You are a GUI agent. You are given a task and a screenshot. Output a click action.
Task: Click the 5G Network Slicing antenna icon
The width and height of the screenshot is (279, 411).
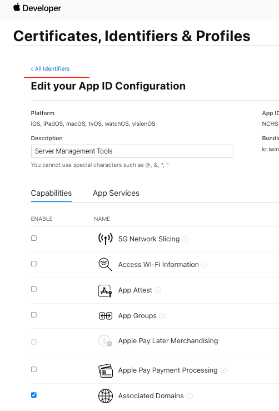(105, 239)
